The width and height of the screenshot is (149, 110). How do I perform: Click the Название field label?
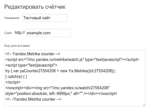tap(12, 18)
